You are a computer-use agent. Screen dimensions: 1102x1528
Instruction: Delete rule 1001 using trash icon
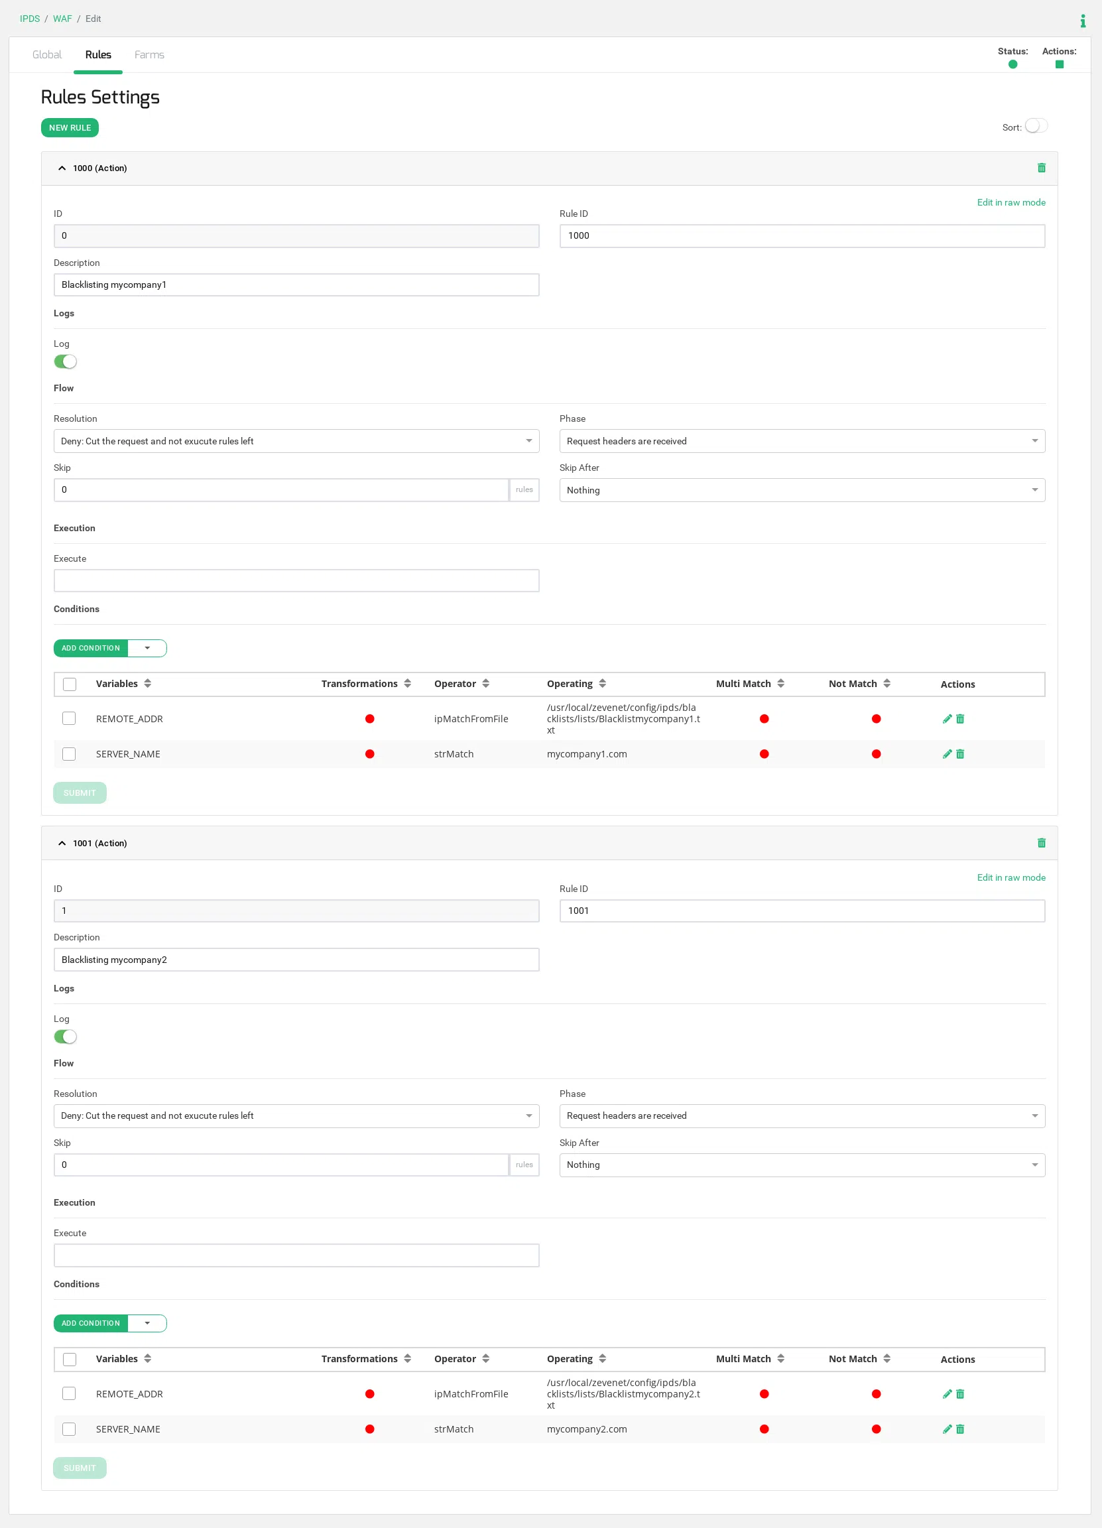[1041, 843]
